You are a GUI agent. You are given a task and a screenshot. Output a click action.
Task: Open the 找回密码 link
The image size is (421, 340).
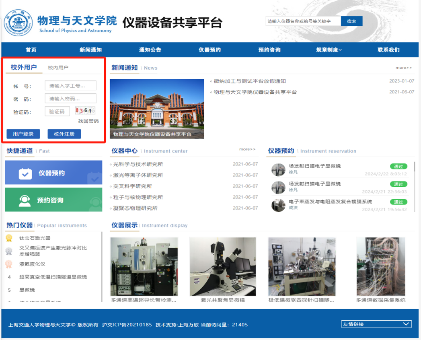pyautogui.click(x=89, y=121)
